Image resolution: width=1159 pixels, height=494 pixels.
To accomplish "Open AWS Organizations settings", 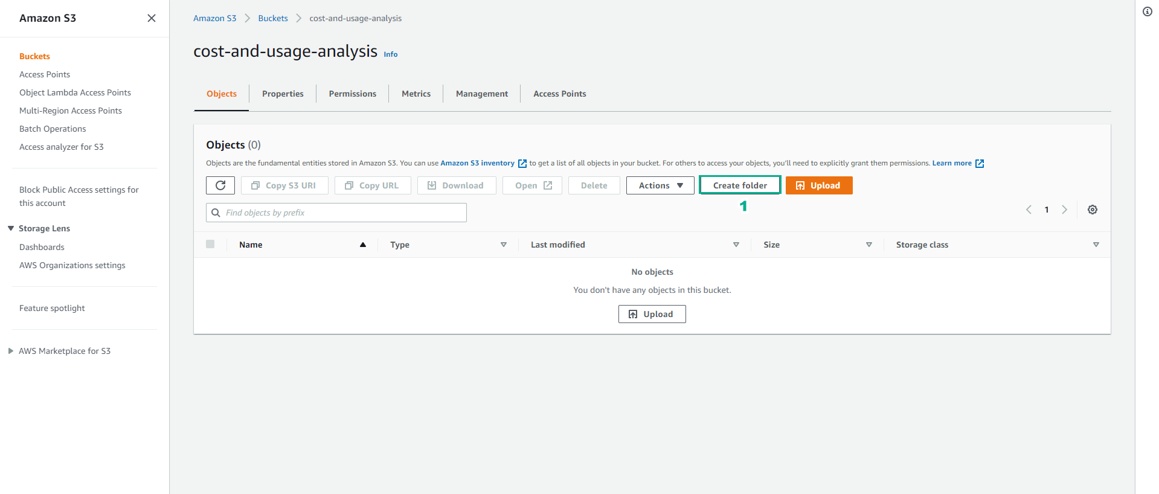I will (x=72, y=265).
